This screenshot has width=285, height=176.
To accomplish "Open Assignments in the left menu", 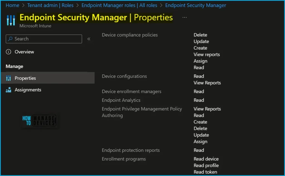I will click(28, 90).
